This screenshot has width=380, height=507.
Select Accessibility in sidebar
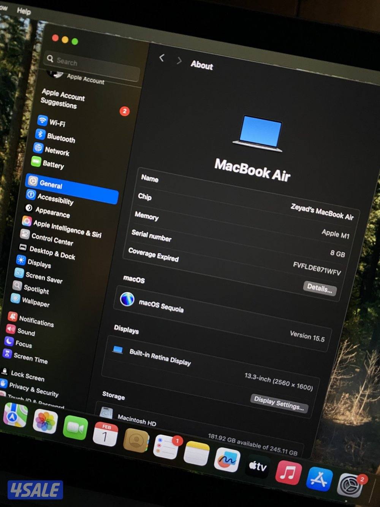[x=55, y=199]
